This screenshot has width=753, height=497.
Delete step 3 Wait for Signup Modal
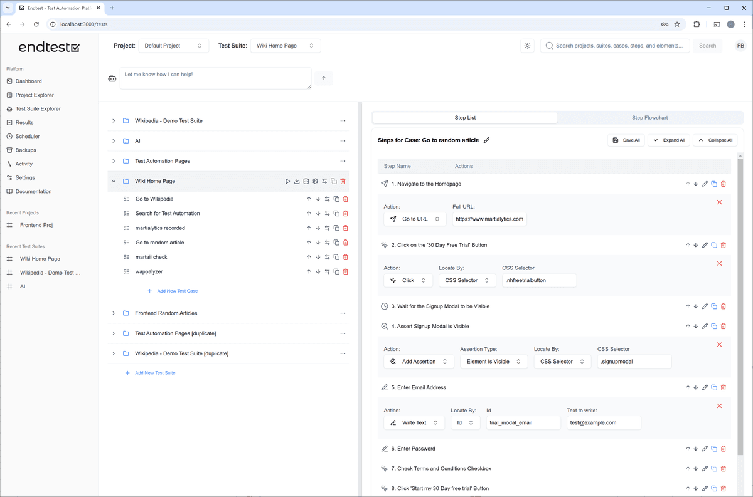pyautogui.click(x=724, y=306)
